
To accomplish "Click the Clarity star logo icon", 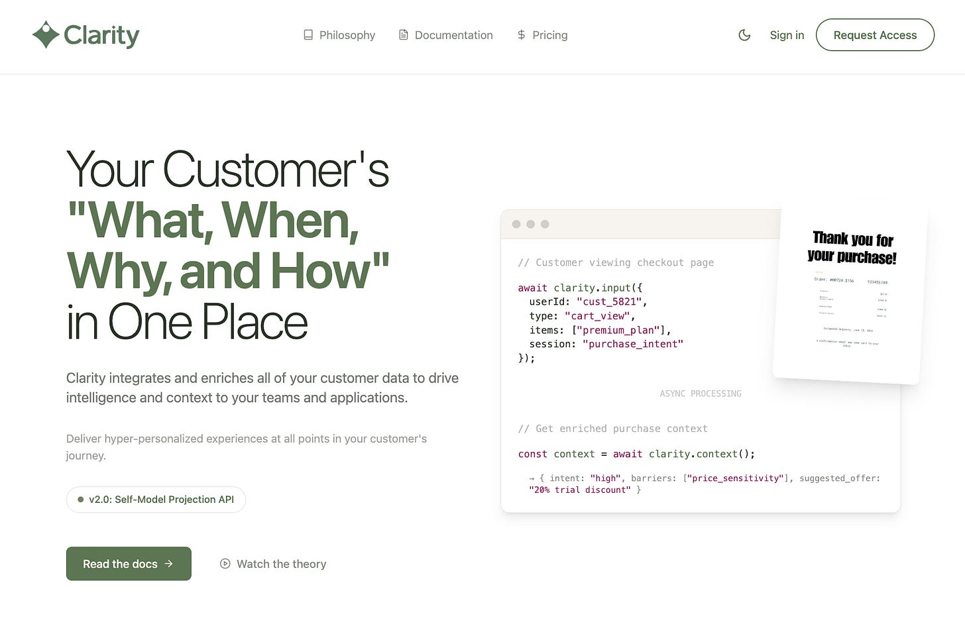I will pyautogui.click(x=46, y=34).
